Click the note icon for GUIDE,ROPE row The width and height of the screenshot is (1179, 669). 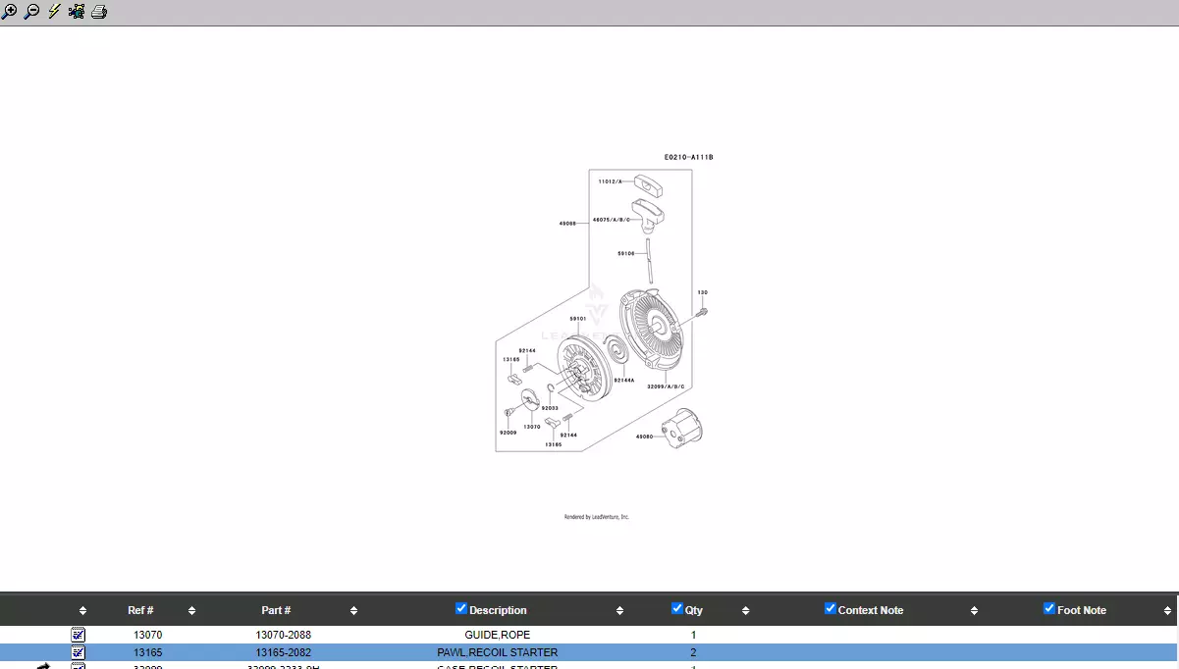[79, 635]
